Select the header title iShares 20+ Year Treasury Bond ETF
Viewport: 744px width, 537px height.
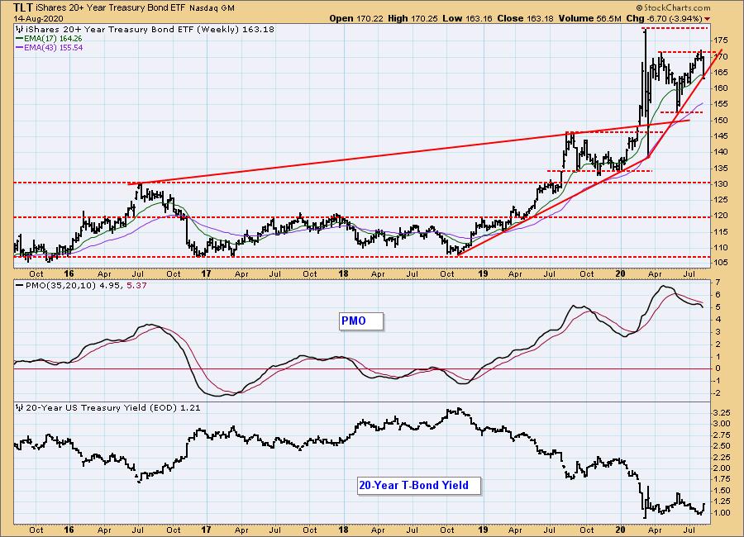tap(111, 8)
